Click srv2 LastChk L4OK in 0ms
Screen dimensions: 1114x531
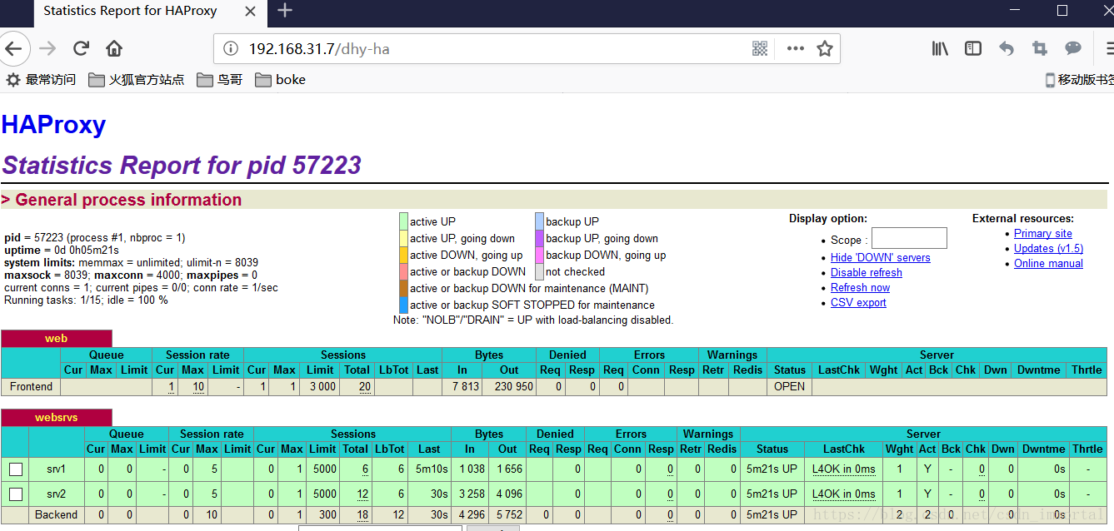(844, 494)
